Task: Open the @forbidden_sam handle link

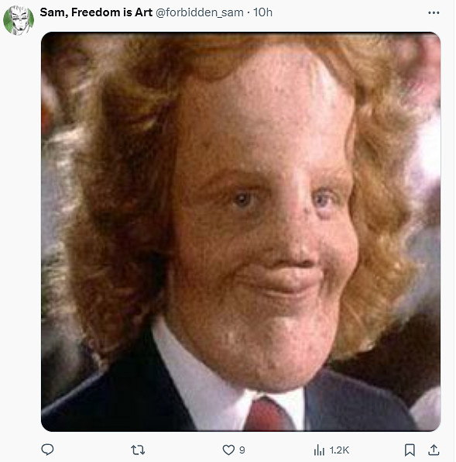Action: 200,12
